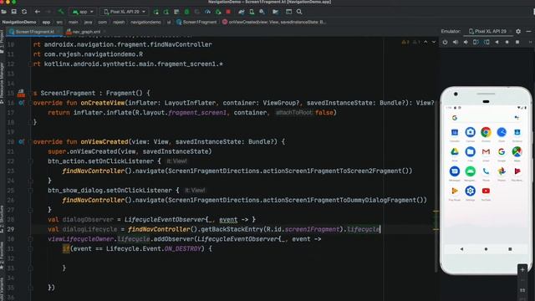Click btn_show_dialog.setOnClickListener text
535x301 pixels.
[110, 190]
